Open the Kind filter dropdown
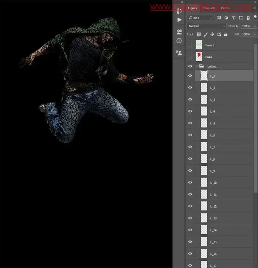This screenshot has height=268, width=258. (x=201, y=18)
